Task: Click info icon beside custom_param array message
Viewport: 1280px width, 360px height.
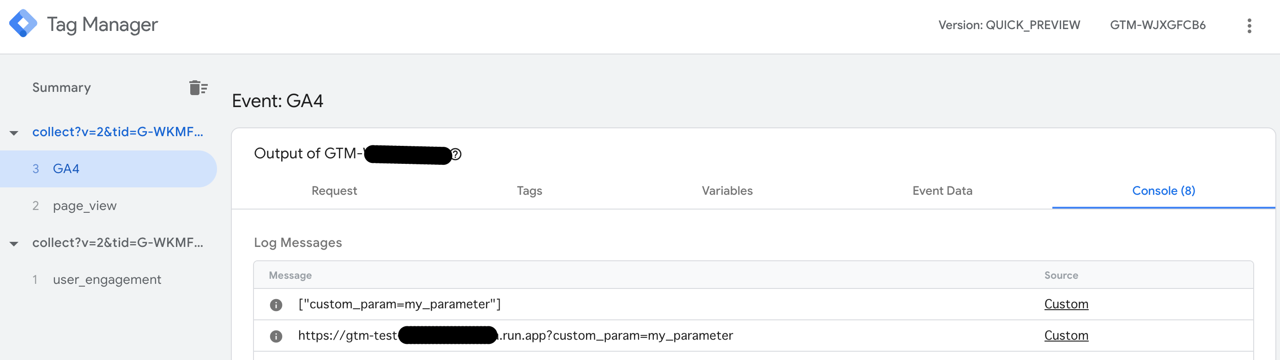Action: [276, 305]
